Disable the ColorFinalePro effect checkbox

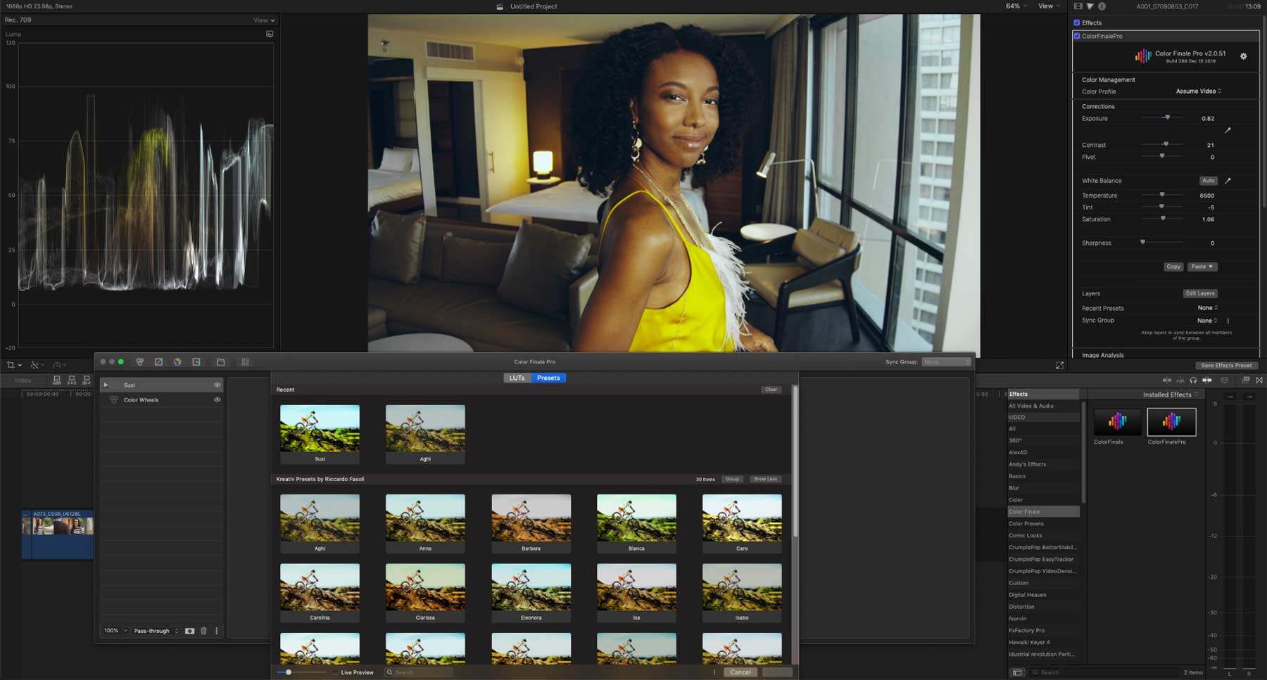pos(1076,36)
